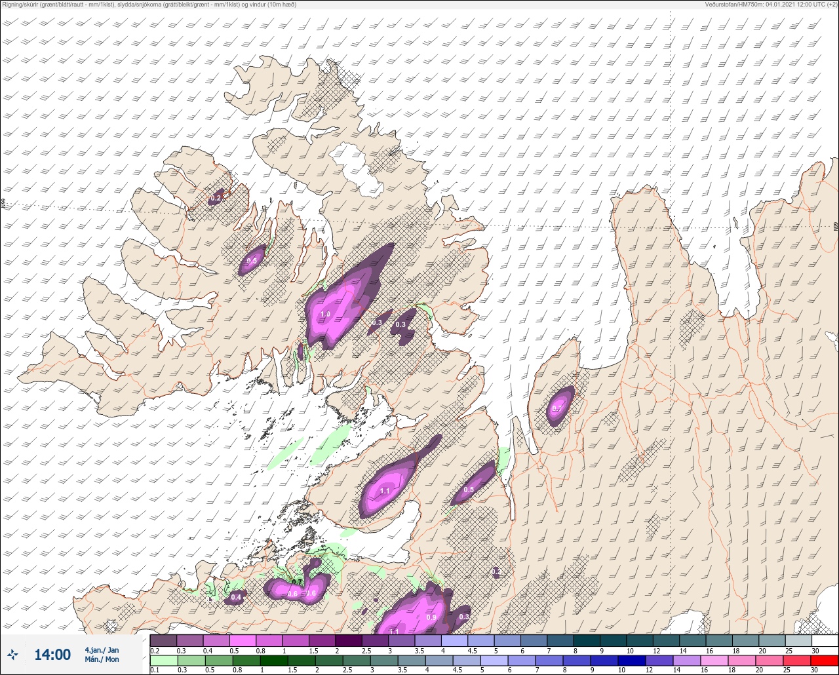Pick the red 30 swatch, lower legend row
This screenshot has height=675, width=839.
click(825, 660)
